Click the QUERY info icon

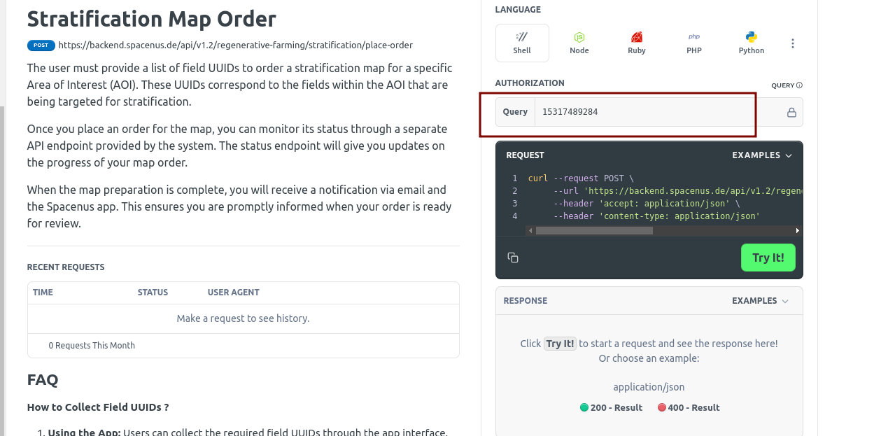tap(801, 84)
